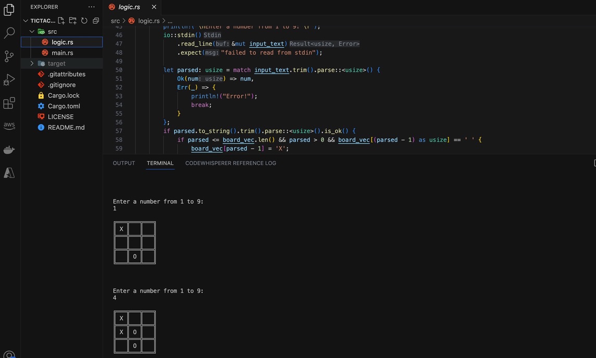Click the src segment in the breadcrumb
596x358 pixels.
coord(115,21)
